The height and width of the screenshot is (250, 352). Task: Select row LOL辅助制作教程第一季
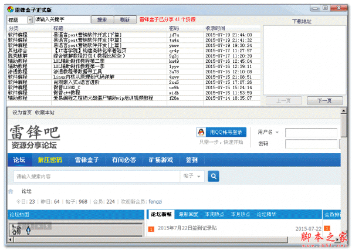(134, 66)
